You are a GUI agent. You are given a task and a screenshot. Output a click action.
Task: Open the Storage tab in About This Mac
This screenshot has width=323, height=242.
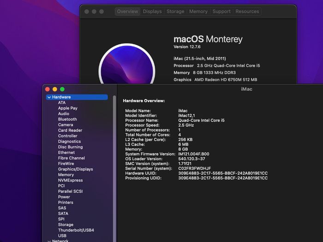(175, 12)
